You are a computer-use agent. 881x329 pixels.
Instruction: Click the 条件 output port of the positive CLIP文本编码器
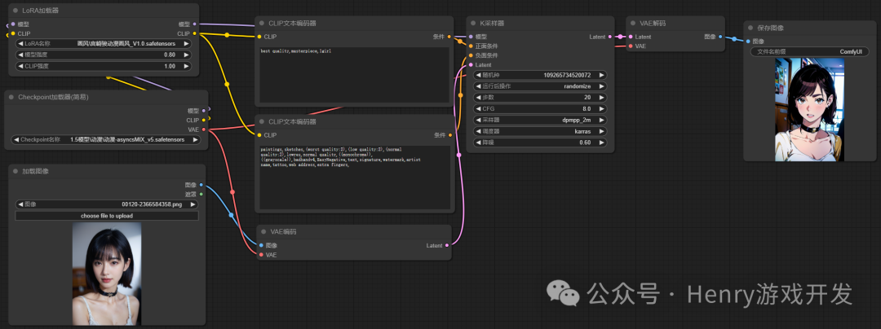[x=449, y=37]
